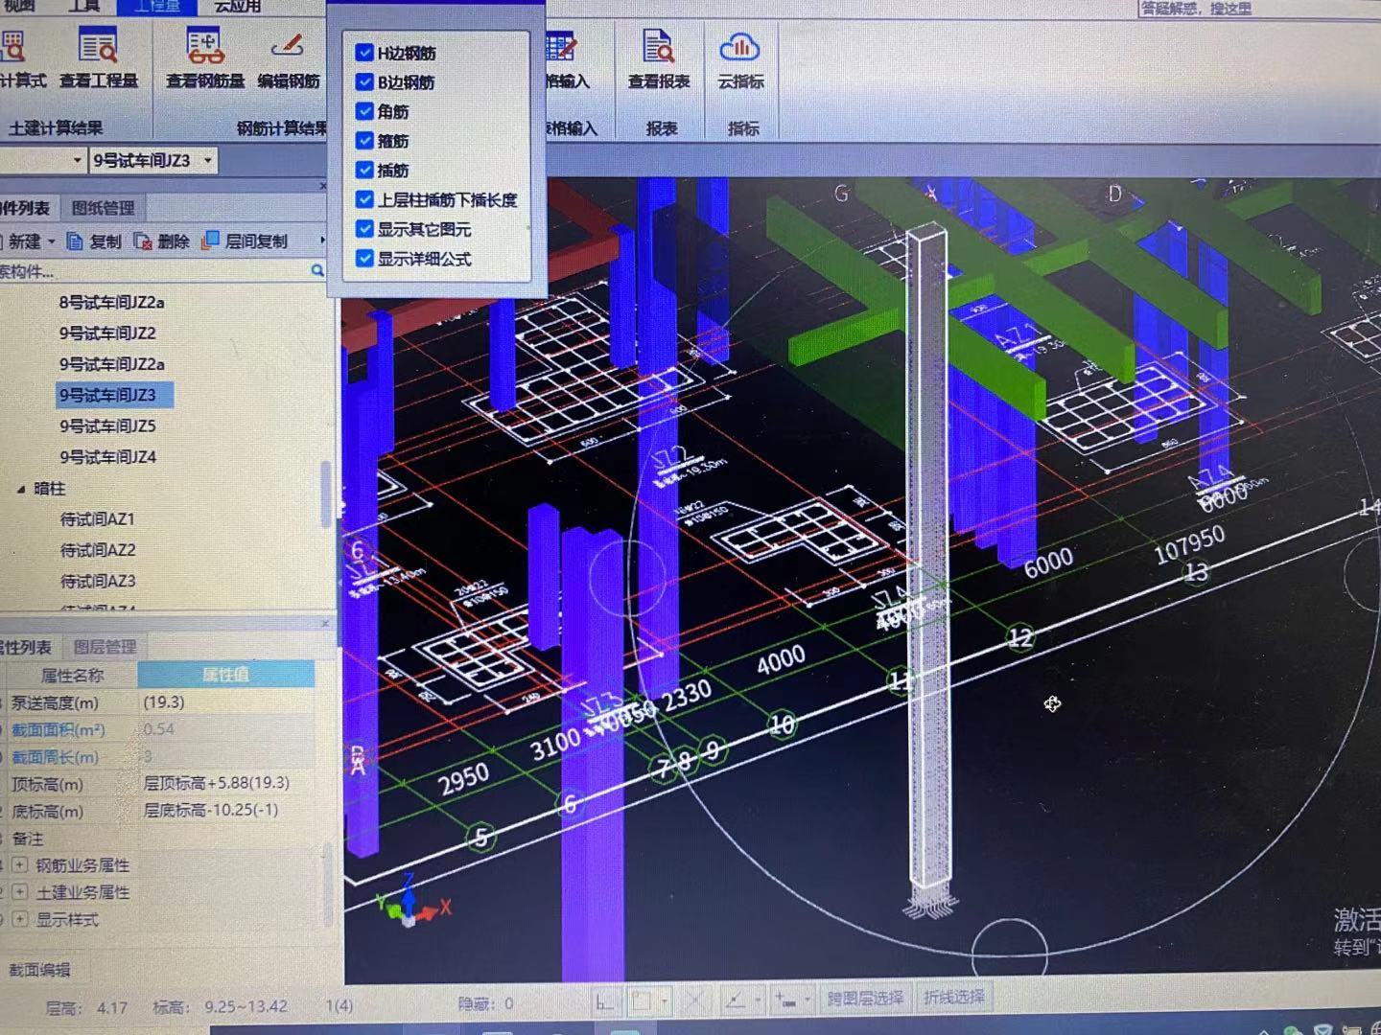Viewport: 1381px width, 1035px height.
Task: Expand 显示样式 group
Action: point(19,919)
